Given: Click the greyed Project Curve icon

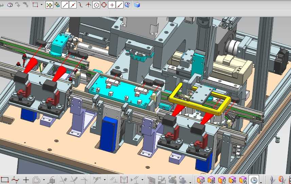Looking at the screenshot, I should tap(51, 180).
